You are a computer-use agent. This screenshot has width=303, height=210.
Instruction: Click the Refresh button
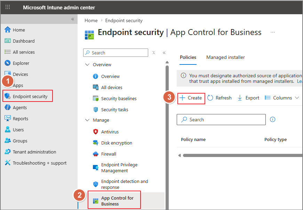coord(219,98)
